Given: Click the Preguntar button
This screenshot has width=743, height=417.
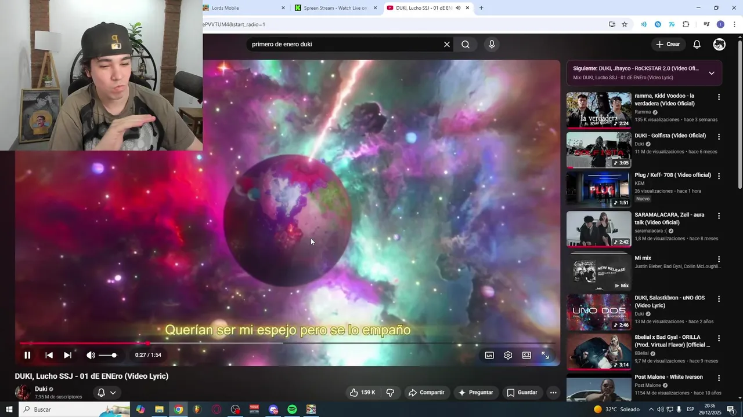Looking at the screenshot, I should 475,393.
